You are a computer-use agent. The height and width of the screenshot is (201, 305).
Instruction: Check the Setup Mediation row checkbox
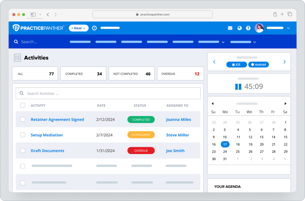[x=23, y=135]
